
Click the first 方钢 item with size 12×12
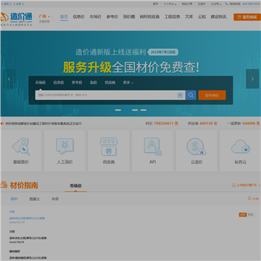coord(27,217)
